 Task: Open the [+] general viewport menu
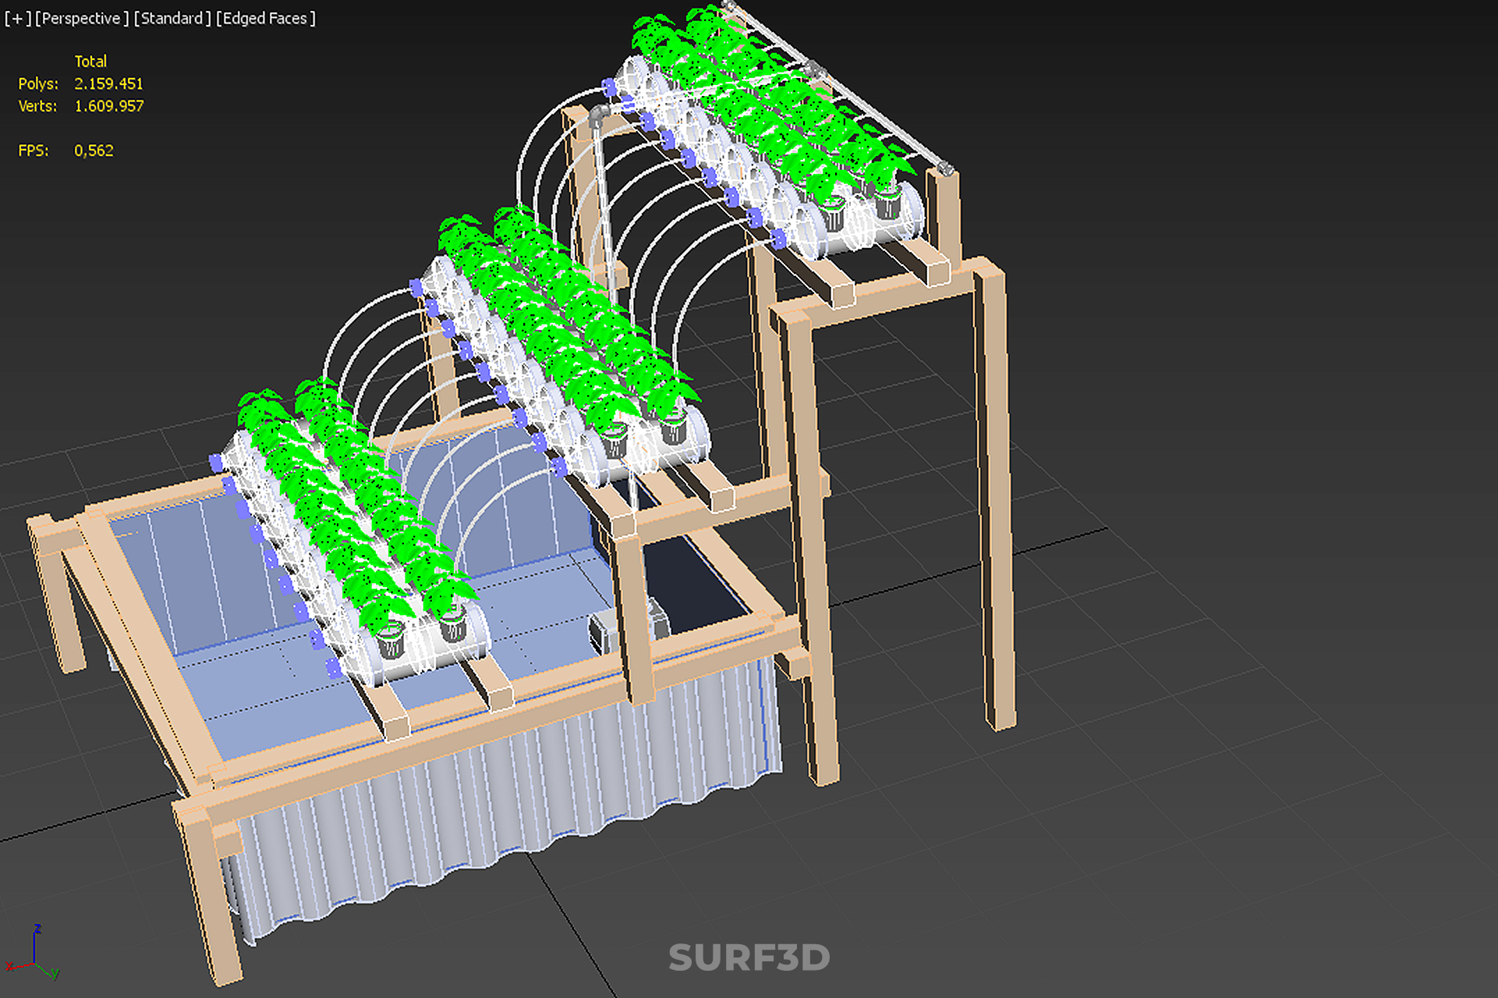[x=17, y=18]
